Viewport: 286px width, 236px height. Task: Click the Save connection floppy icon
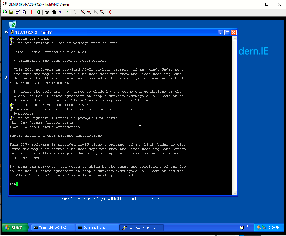pyautogui.click(x=11, y=12)
